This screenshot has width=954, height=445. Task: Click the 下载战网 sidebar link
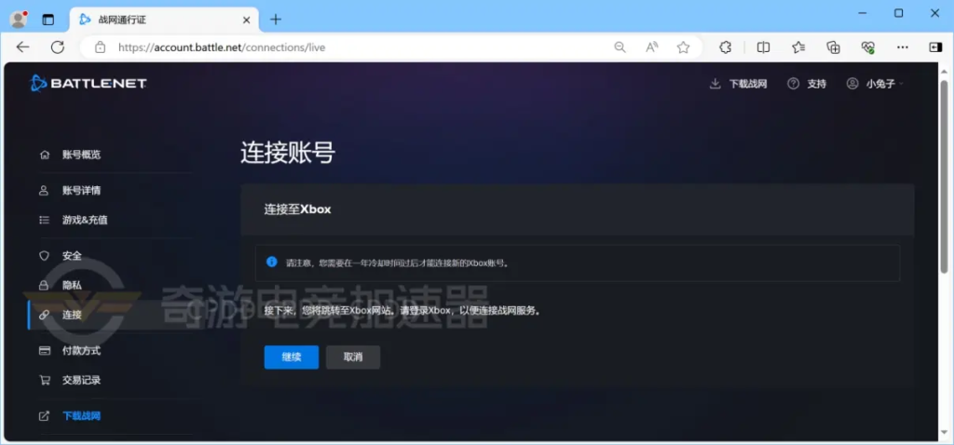click(81, 416)
